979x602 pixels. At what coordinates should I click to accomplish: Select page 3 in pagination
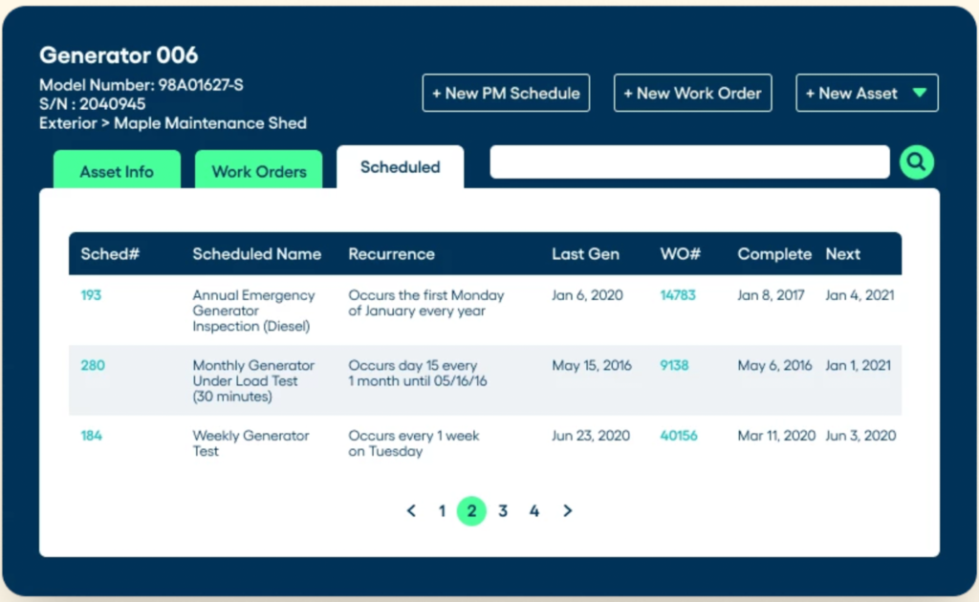click(503, 511)
